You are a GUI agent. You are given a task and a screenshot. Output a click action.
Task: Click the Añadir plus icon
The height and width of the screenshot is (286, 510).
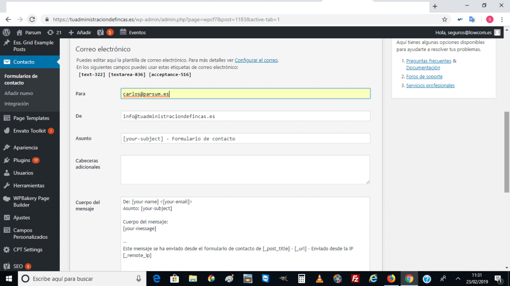click(71, 32)
